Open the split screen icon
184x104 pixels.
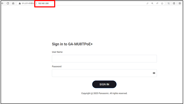coord(180,3)
